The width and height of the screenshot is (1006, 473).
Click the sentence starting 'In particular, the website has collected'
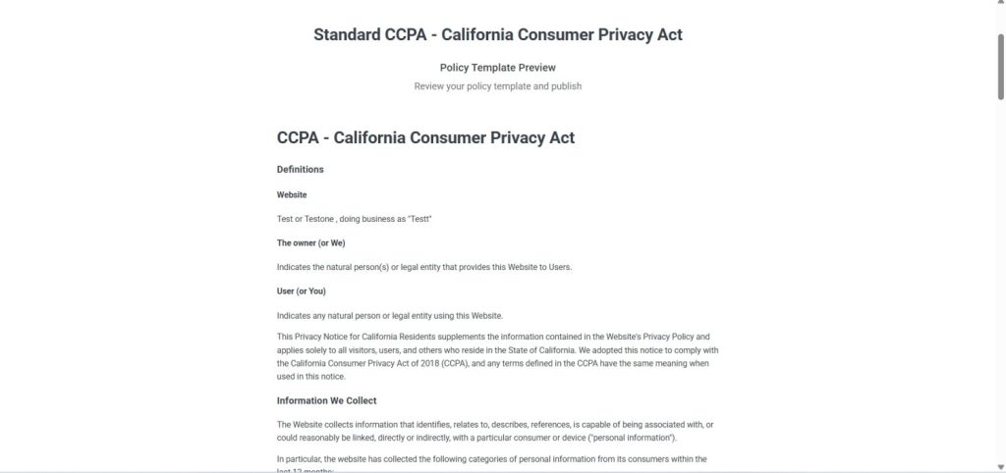coord(492,459)
